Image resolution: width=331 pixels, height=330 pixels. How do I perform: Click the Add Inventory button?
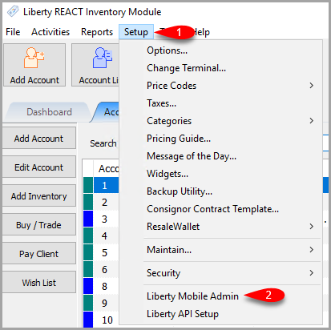(39, 196)
